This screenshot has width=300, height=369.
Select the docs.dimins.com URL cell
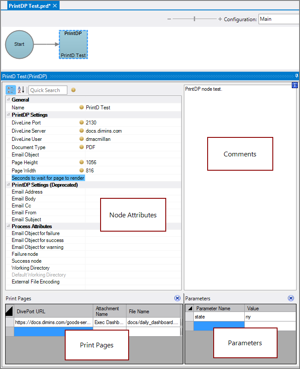54,322
